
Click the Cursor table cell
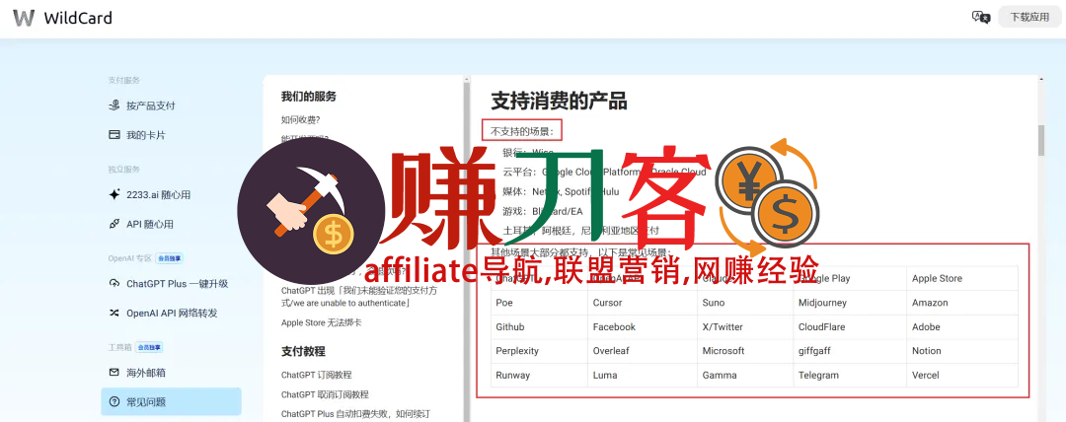tap(643, 303)
